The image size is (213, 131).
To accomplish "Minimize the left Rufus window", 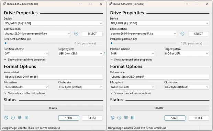I will tap(80, 4).
